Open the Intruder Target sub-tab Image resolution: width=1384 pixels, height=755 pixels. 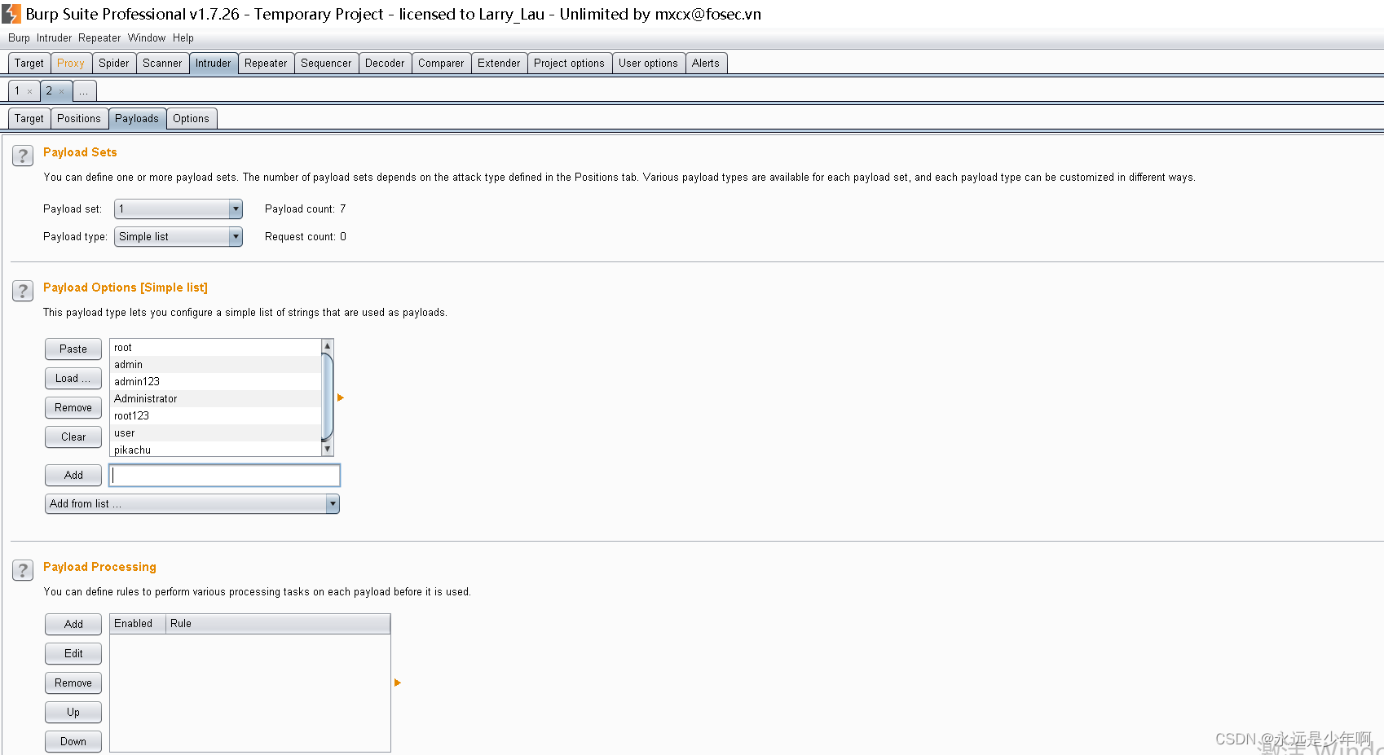(x=29, y=119)
